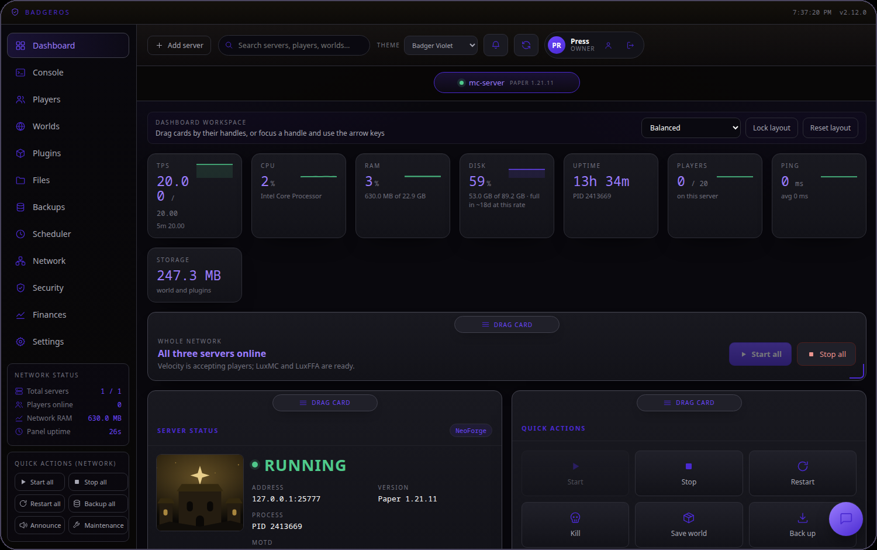Lock the dashboard layout
The height and width of the screenshot is (550, 877).
[x=772, y=128]
